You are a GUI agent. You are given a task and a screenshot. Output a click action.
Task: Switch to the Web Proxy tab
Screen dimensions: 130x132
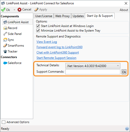pyautogui.click(x=62, y=16)
